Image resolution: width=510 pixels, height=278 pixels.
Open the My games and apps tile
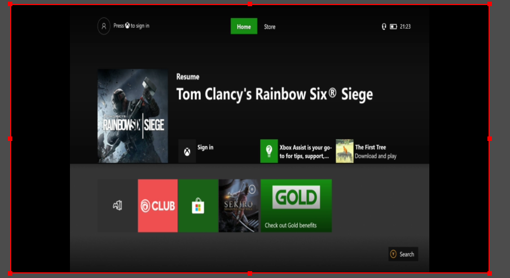pos(117,205)
